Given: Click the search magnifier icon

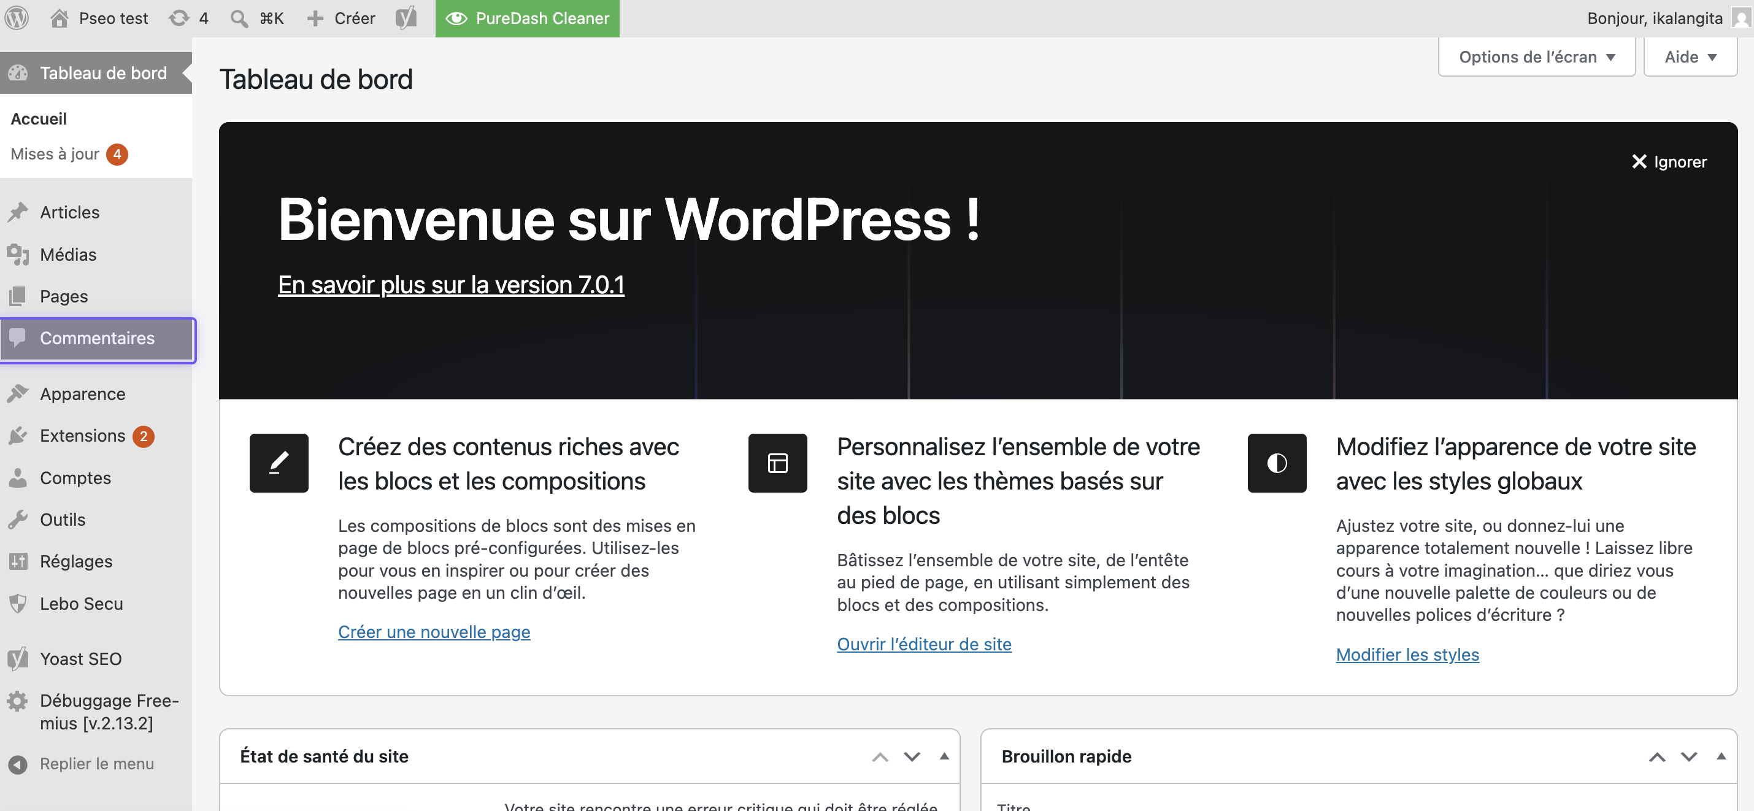Looking at the screenshot, I should click(239, 18).
